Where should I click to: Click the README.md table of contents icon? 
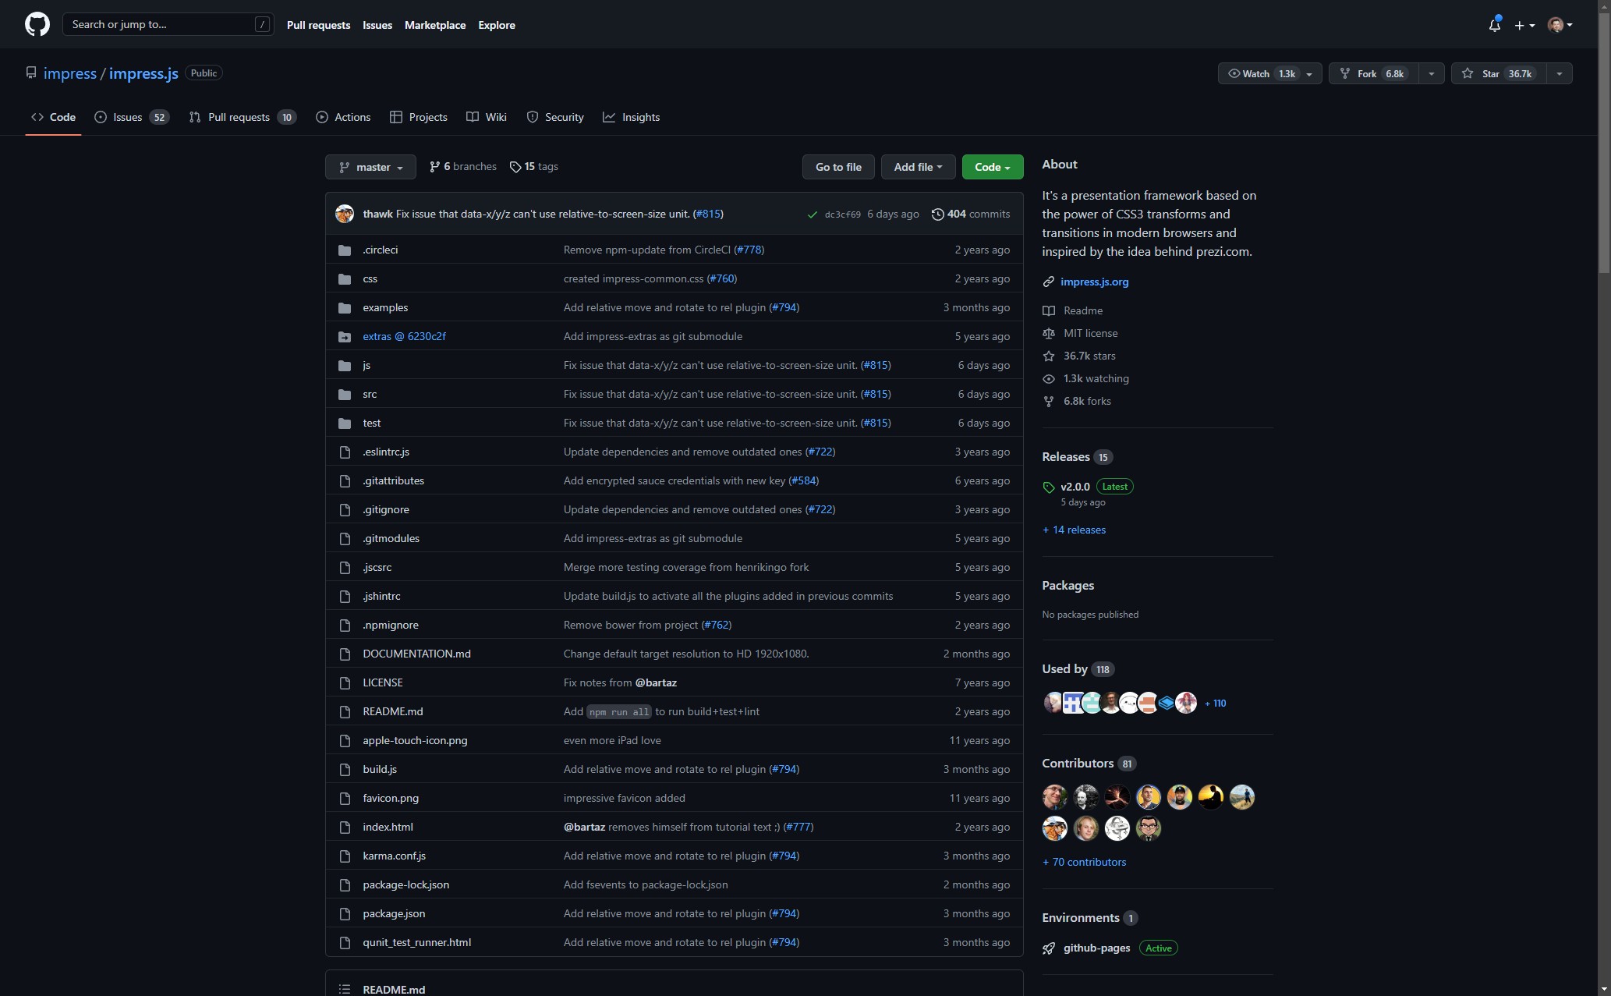click(344, 989)
